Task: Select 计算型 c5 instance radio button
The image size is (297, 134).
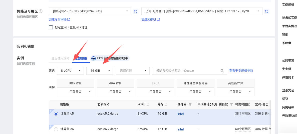Action: tap(56, 114)
